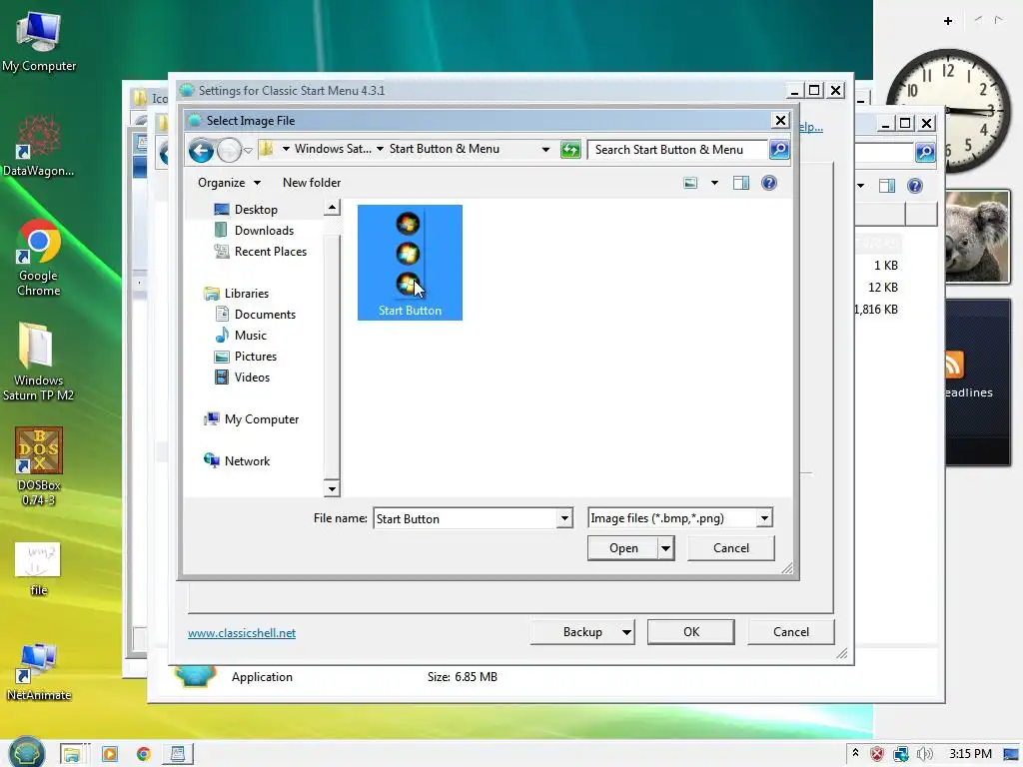Select Network in navigation pane

[246, 461]
